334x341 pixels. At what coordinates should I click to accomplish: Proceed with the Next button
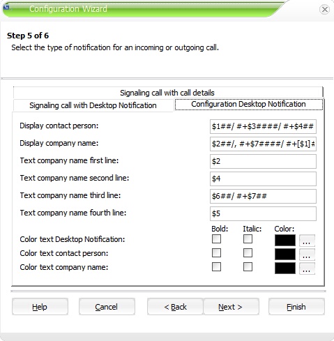point(231,307)
